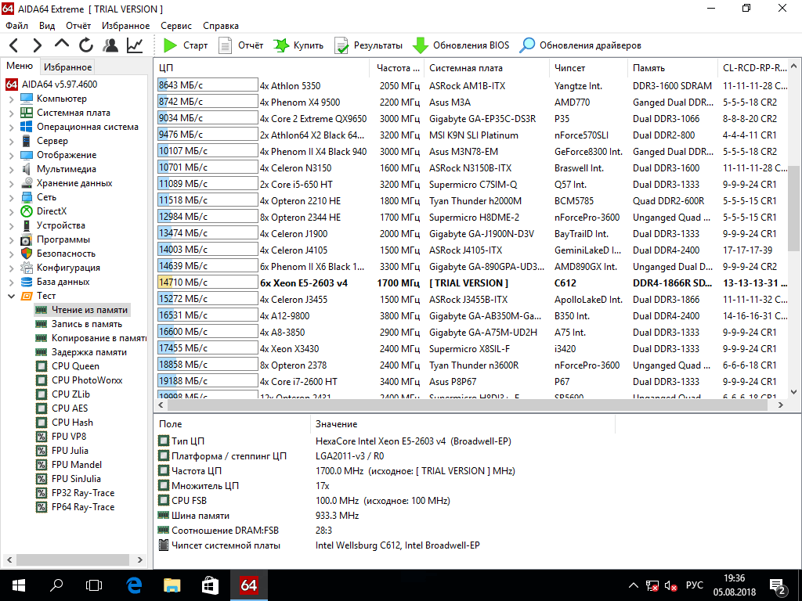Open the Избранное menu in menu bar
This screenshot has height=601, width=802.
126,26
